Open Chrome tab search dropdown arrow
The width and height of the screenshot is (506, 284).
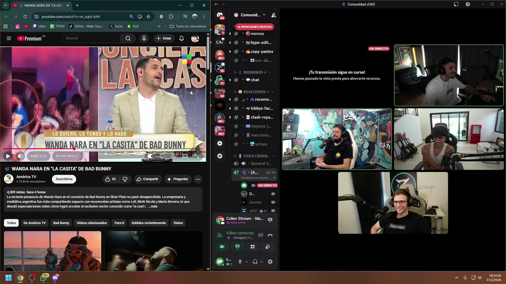click(x=5, y=5)
